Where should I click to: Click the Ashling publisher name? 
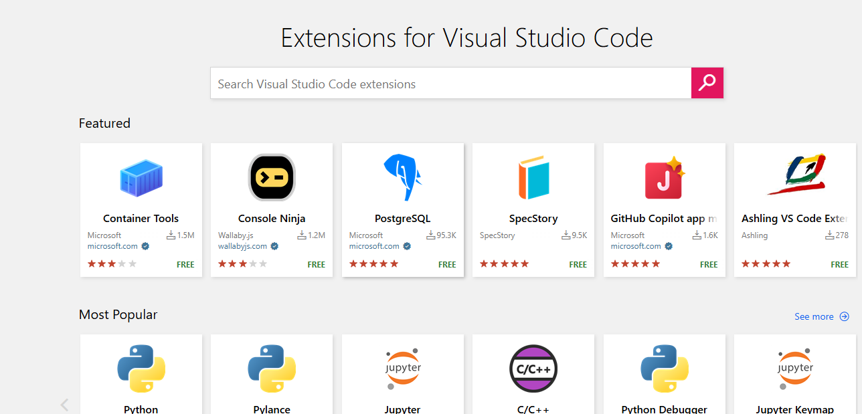click(x=754, y=235)
